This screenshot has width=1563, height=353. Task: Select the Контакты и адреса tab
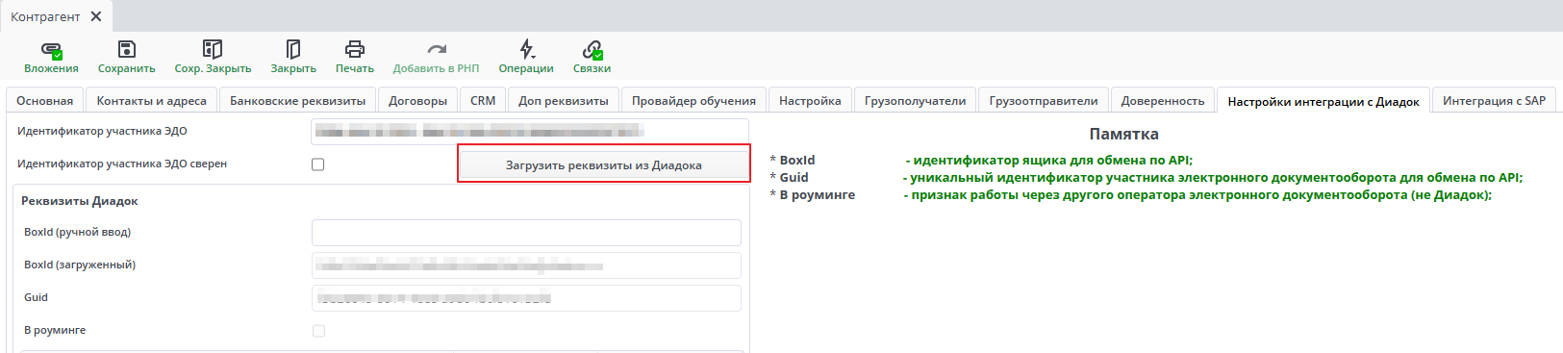coord(152,100)
